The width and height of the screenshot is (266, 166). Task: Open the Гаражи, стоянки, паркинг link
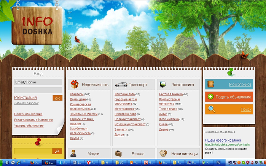pyautogui.click(x=82, y=121)
